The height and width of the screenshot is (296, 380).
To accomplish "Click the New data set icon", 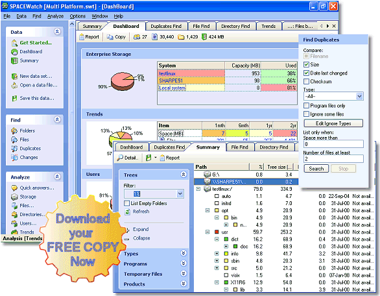I will (x=14, y=77).
